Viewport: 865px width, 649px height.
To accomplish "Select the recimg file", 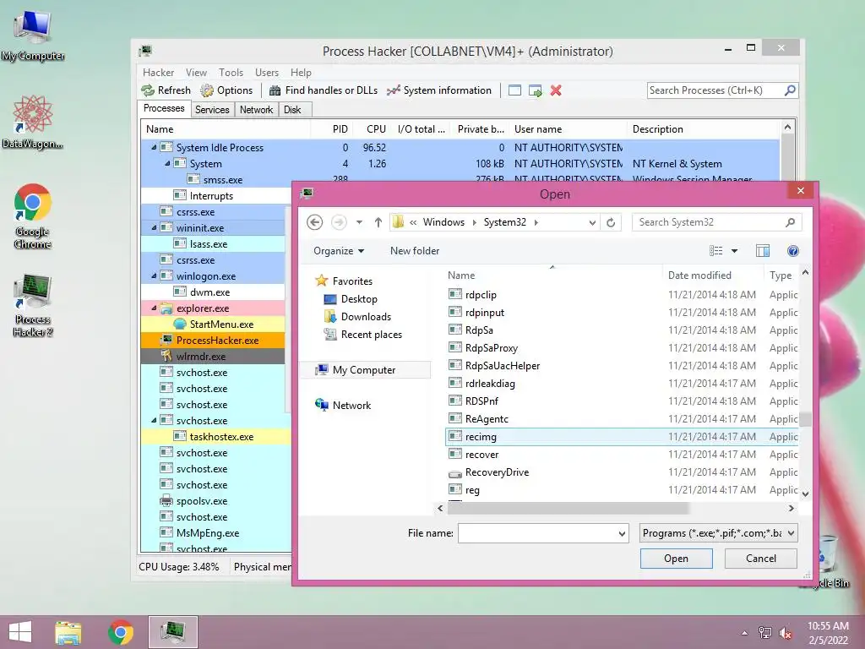I will [x=622, y=437].
